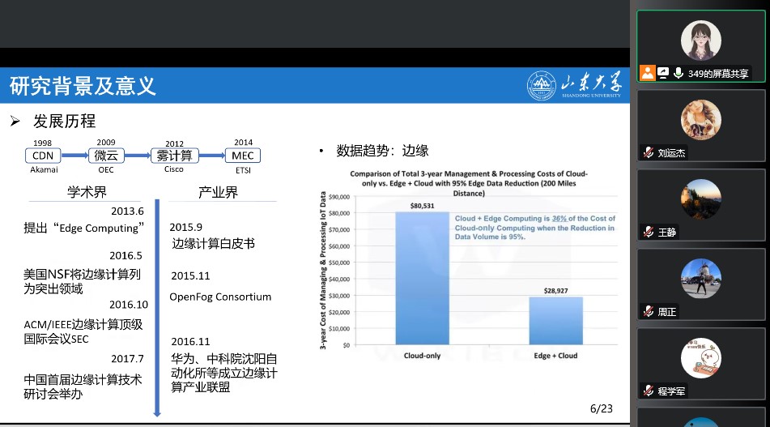
Task: Click the $80,531 value label
Action: pos(423,205)
